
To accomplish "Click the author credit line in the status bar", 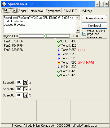I will (55, 126).
